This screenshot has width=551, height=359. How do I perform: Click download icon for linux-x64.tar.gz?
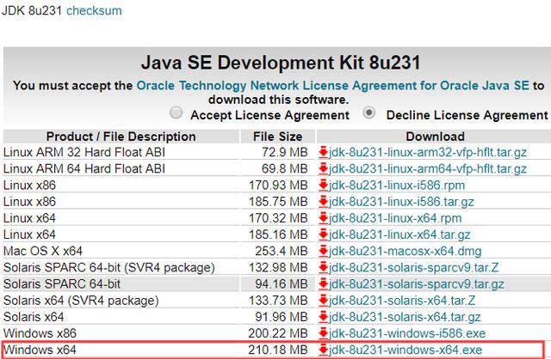tap(323, 235)
